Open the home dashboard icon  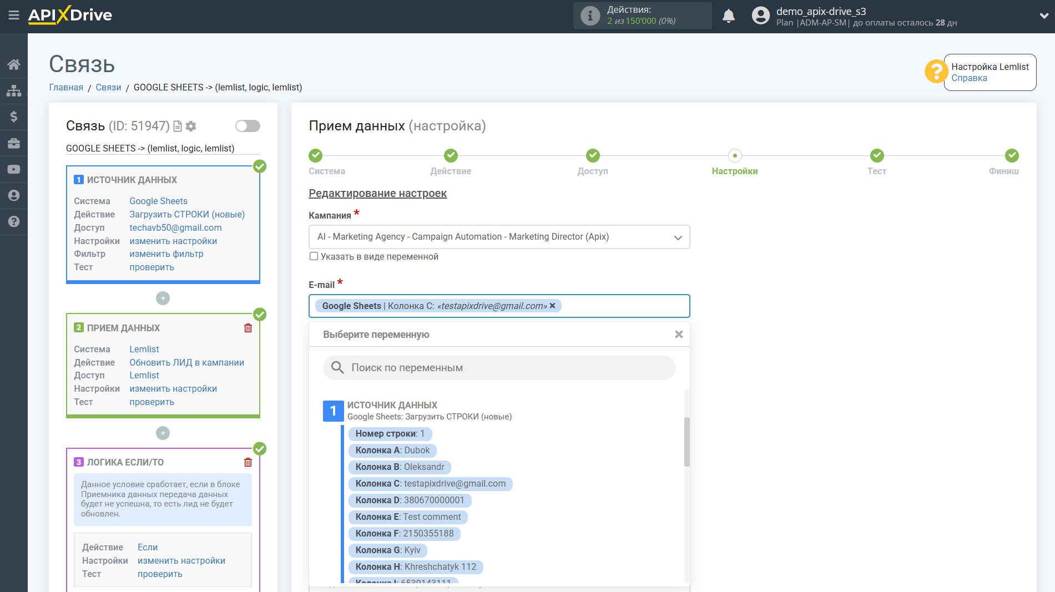(14, 64)
